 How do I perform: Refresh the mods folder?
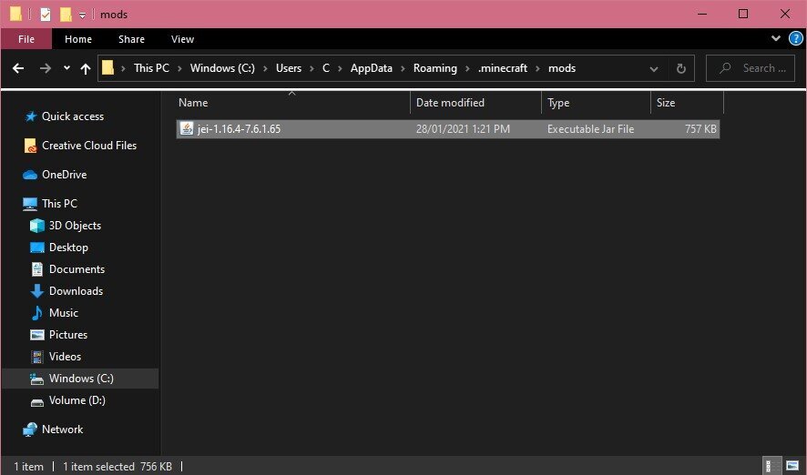(x=681, y=68)
